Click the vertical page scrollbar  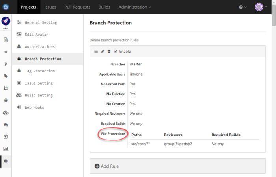[x=274, y=79]
